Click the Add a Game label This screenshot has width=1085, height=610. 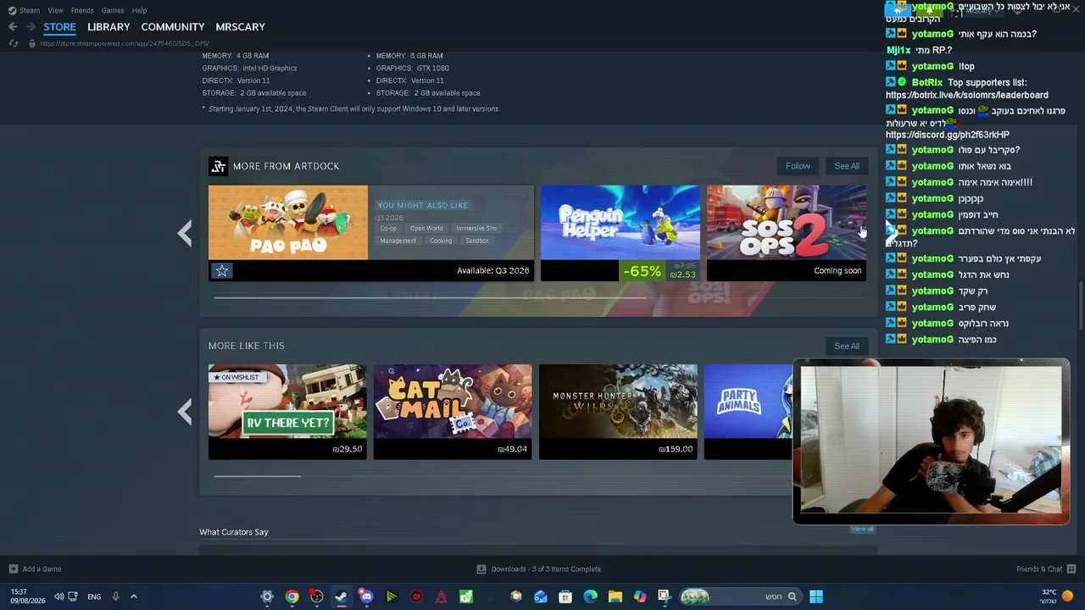pyautogui.click(x=42, y=569)
